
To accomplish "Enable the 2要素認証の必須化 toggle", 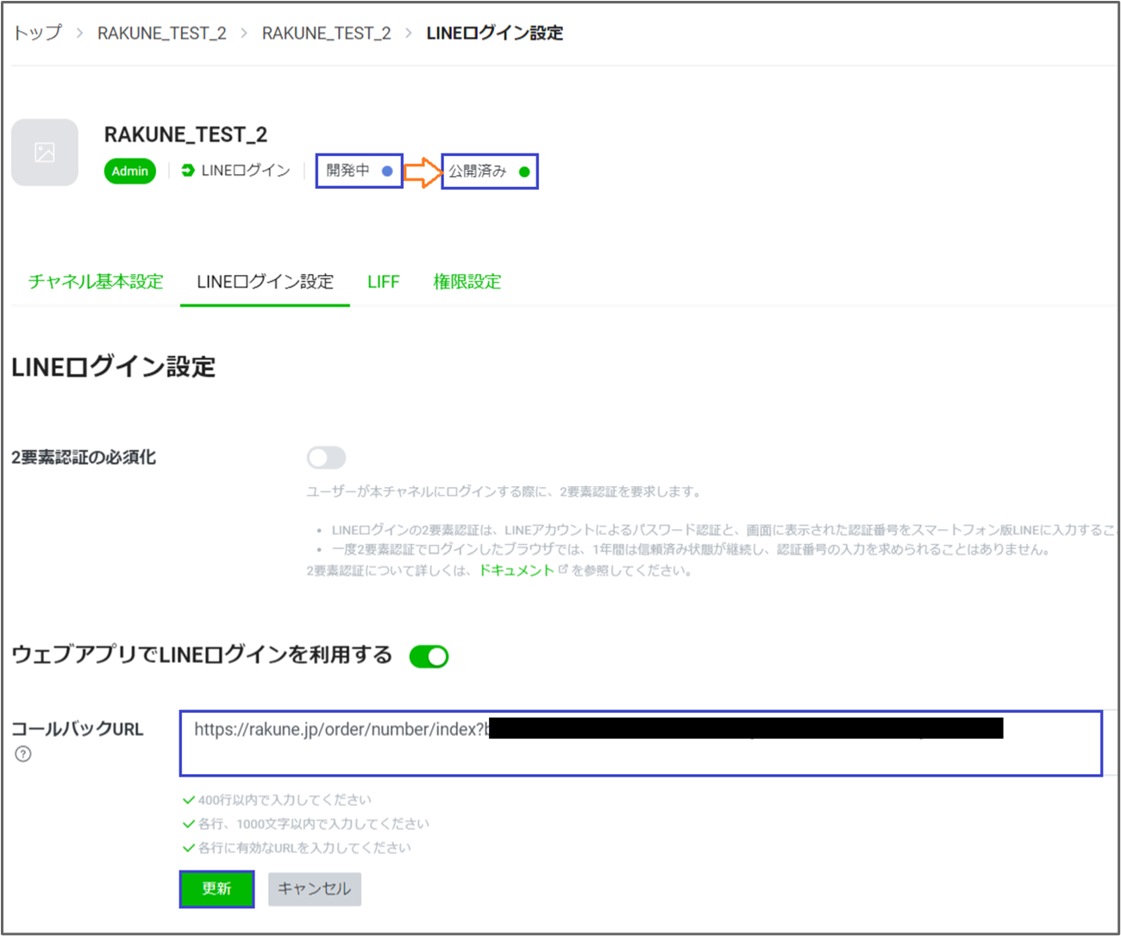I will point(326,458).
